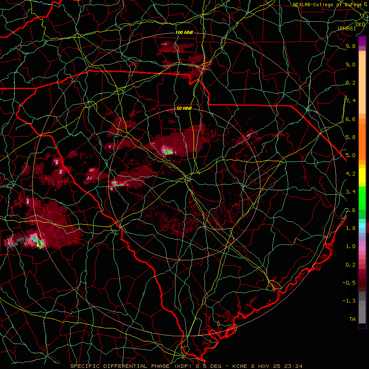Click the DKD product code label
369x369 pixels.
click(x=360, y=25)
